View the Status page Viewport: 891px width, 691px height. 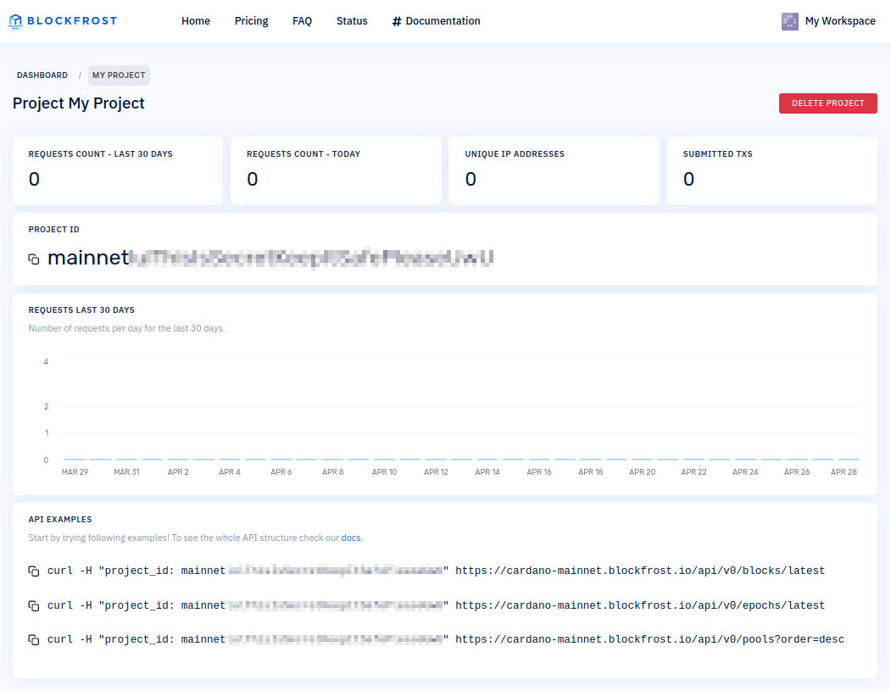point(352,21)
